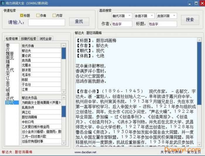Open poem 乙亥夏日楼外楼坐雨
The height and width of the screenshot is (156, 205).
click(41, 127)
